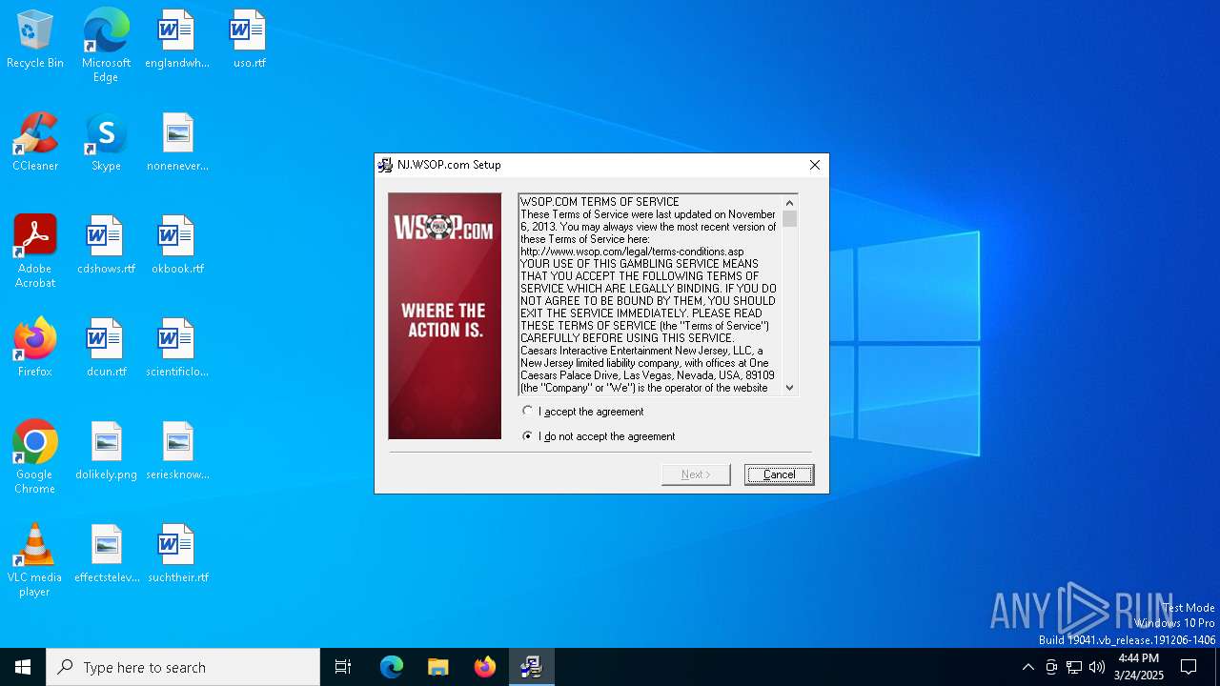Open File Explorer from the taskbar
Image resolution: width=1220 pixels, height=686 pixels.
pos(437,667)
